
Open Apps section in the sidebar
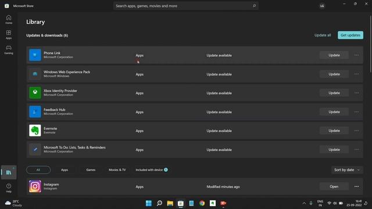point(9,35)
